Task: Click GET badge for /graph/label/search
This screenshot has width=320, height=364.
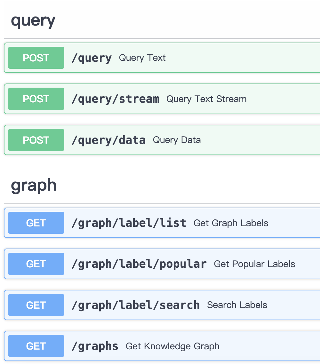Action: [36, 305]
